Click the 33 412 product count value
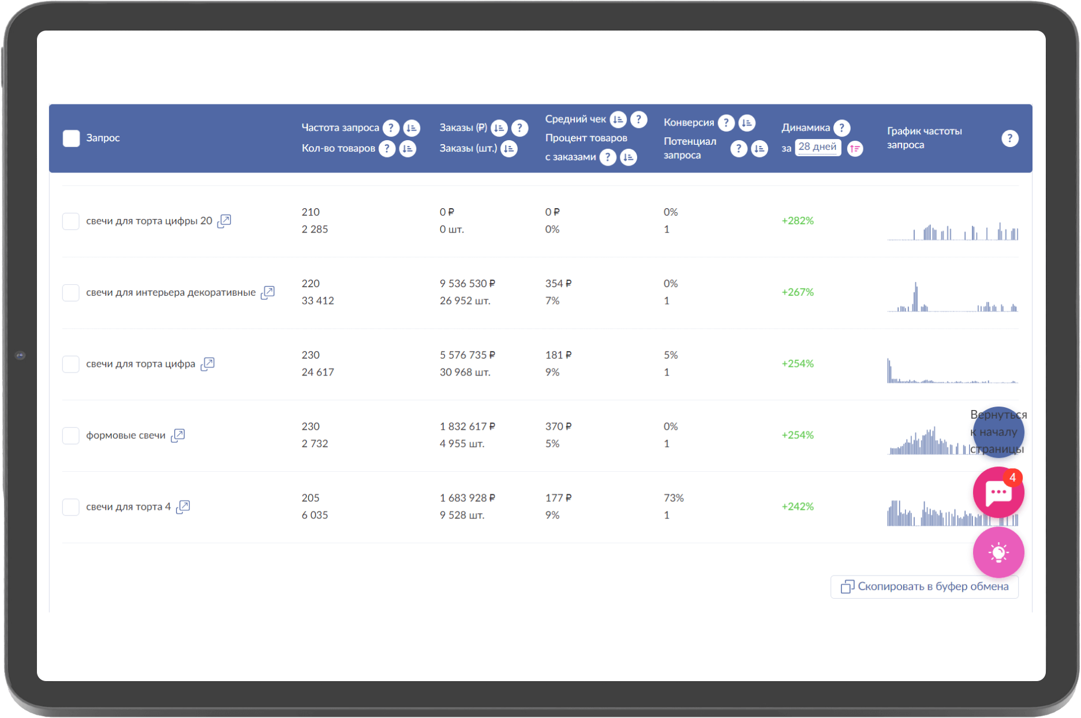The image size is (1081, 718). tap(317, 301)
